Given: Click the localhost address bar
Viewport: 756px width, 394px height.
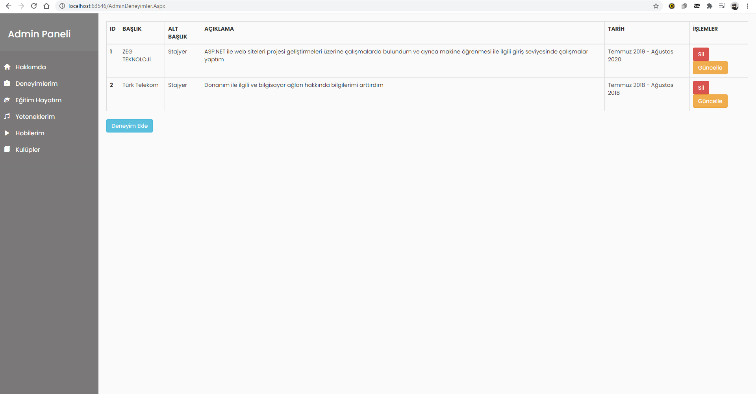Looking at the screenshot, I should click(354, 6).
